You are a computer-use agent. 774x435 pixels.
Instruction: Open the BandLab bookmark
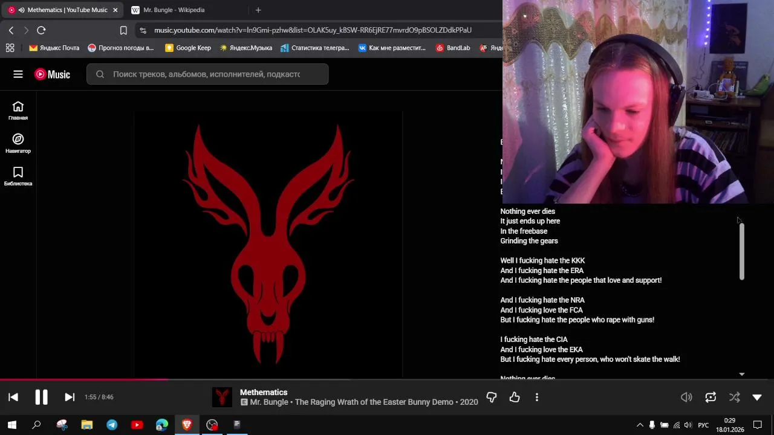coord(453,48)
